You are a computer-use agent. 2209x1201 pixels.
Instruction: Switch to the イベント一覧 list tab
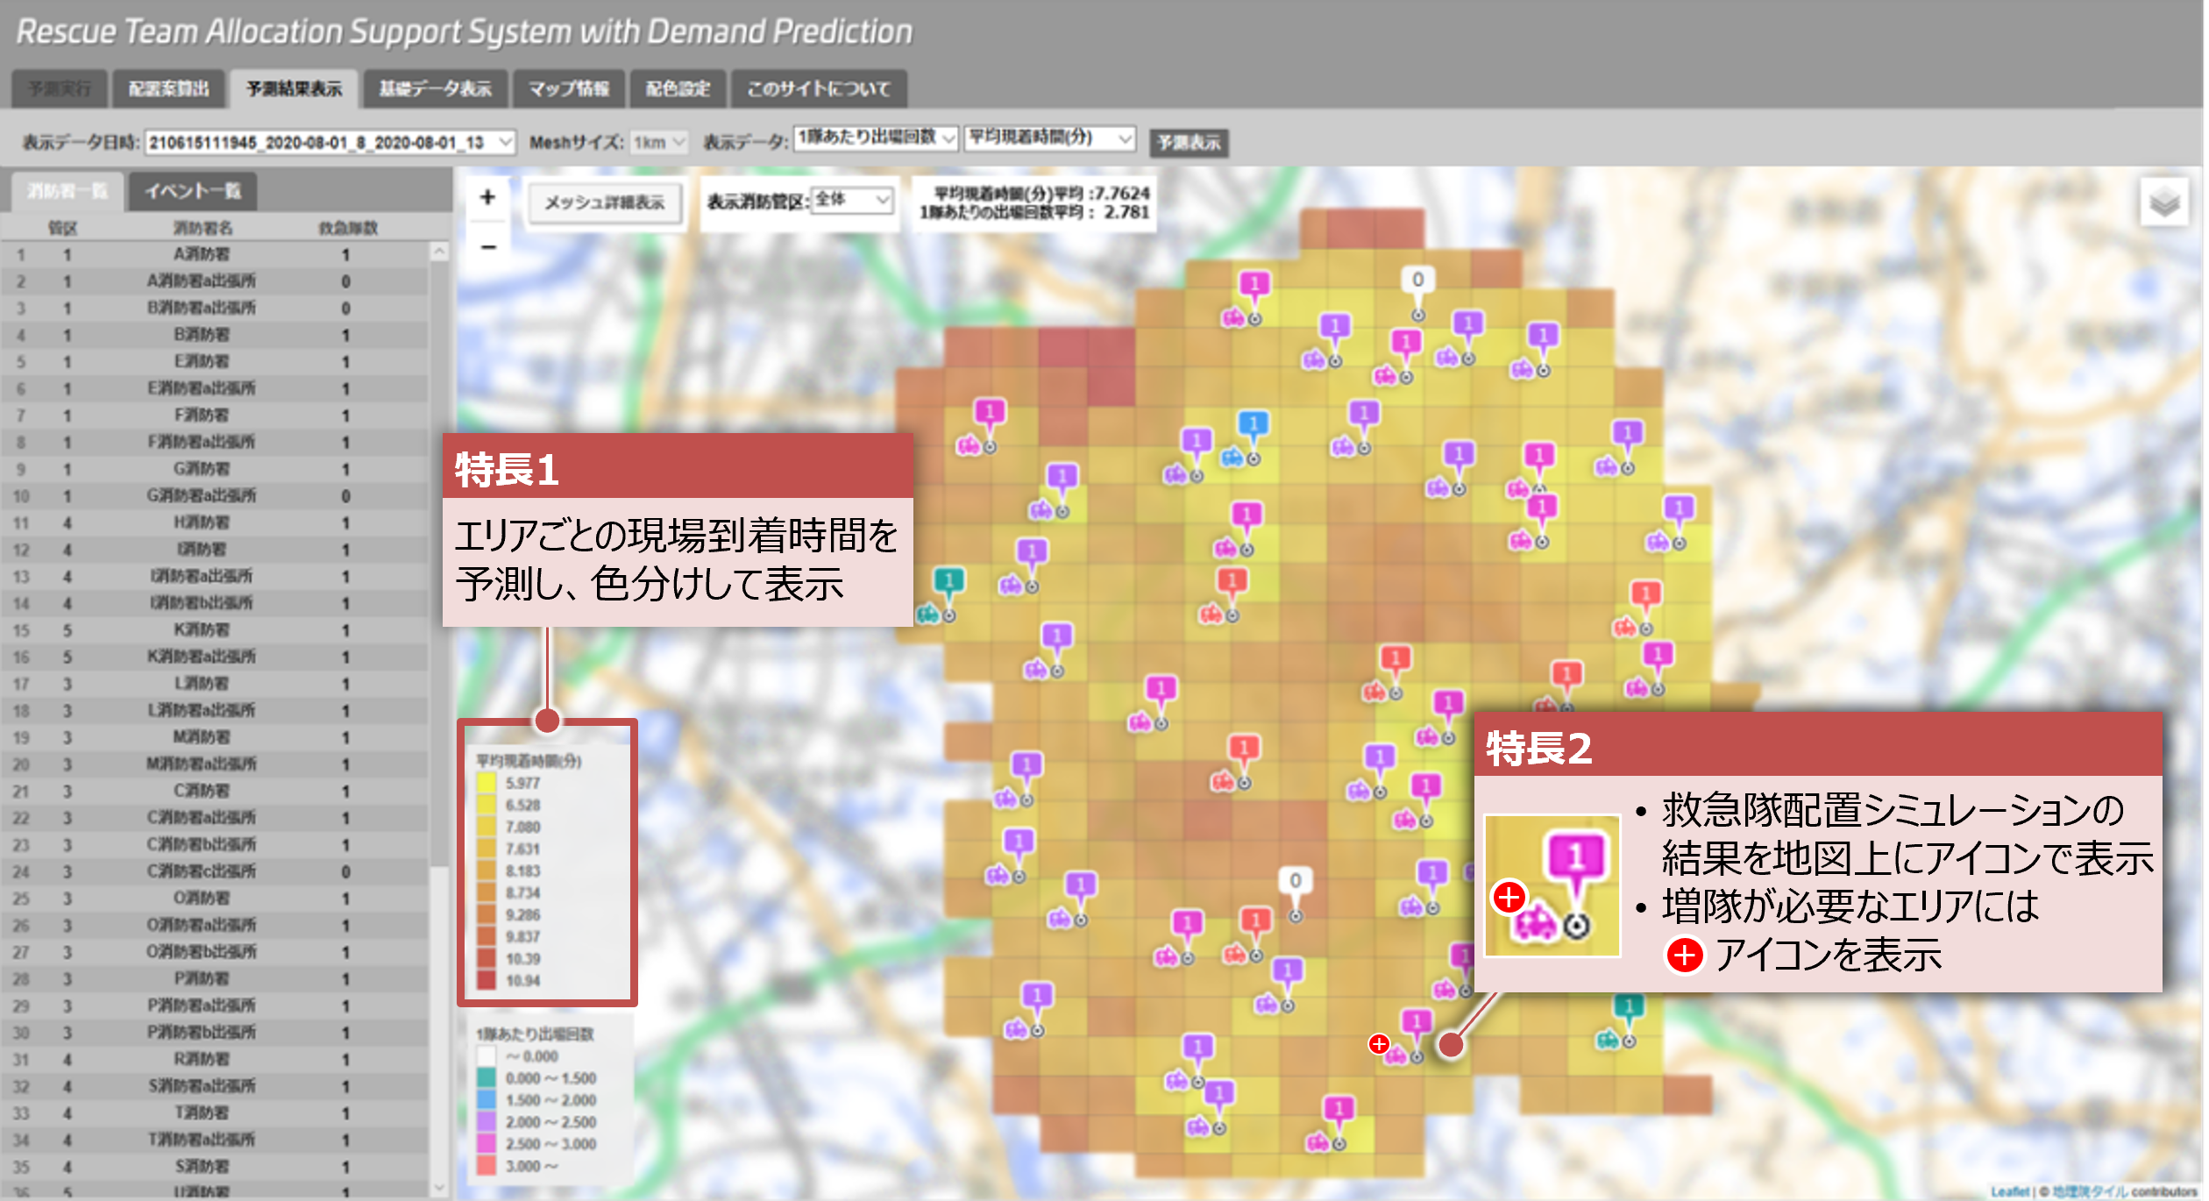[193, 191]
